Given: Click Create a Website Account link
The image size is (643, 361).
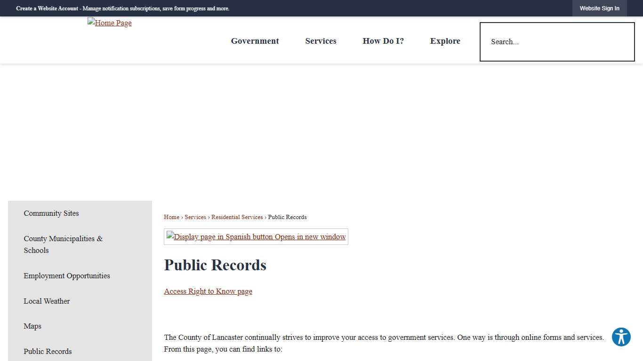Looking at the screenshot, I should pyautogui.click(x=47, y=8).
